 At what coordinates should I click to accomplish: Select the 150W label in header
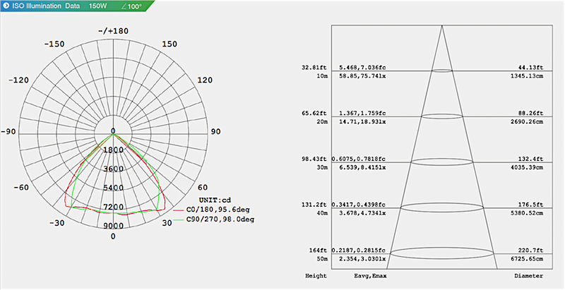point(97,6)
